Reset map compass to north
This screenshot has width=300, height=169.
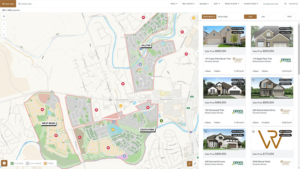pyautogui.click(x=4, y=35)
